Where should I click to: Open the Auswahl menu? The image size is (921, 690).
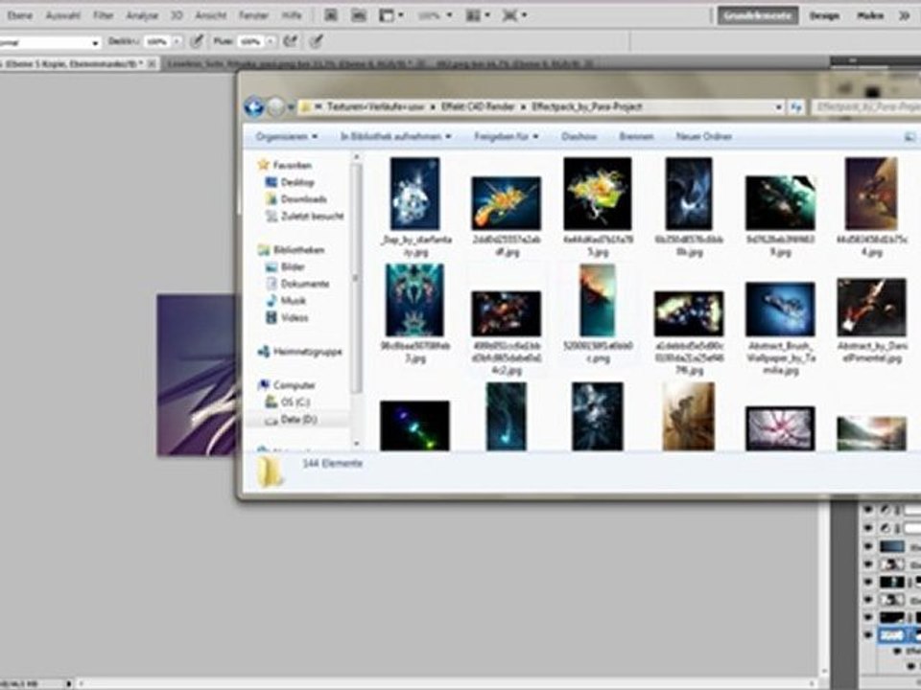(63, 16)
